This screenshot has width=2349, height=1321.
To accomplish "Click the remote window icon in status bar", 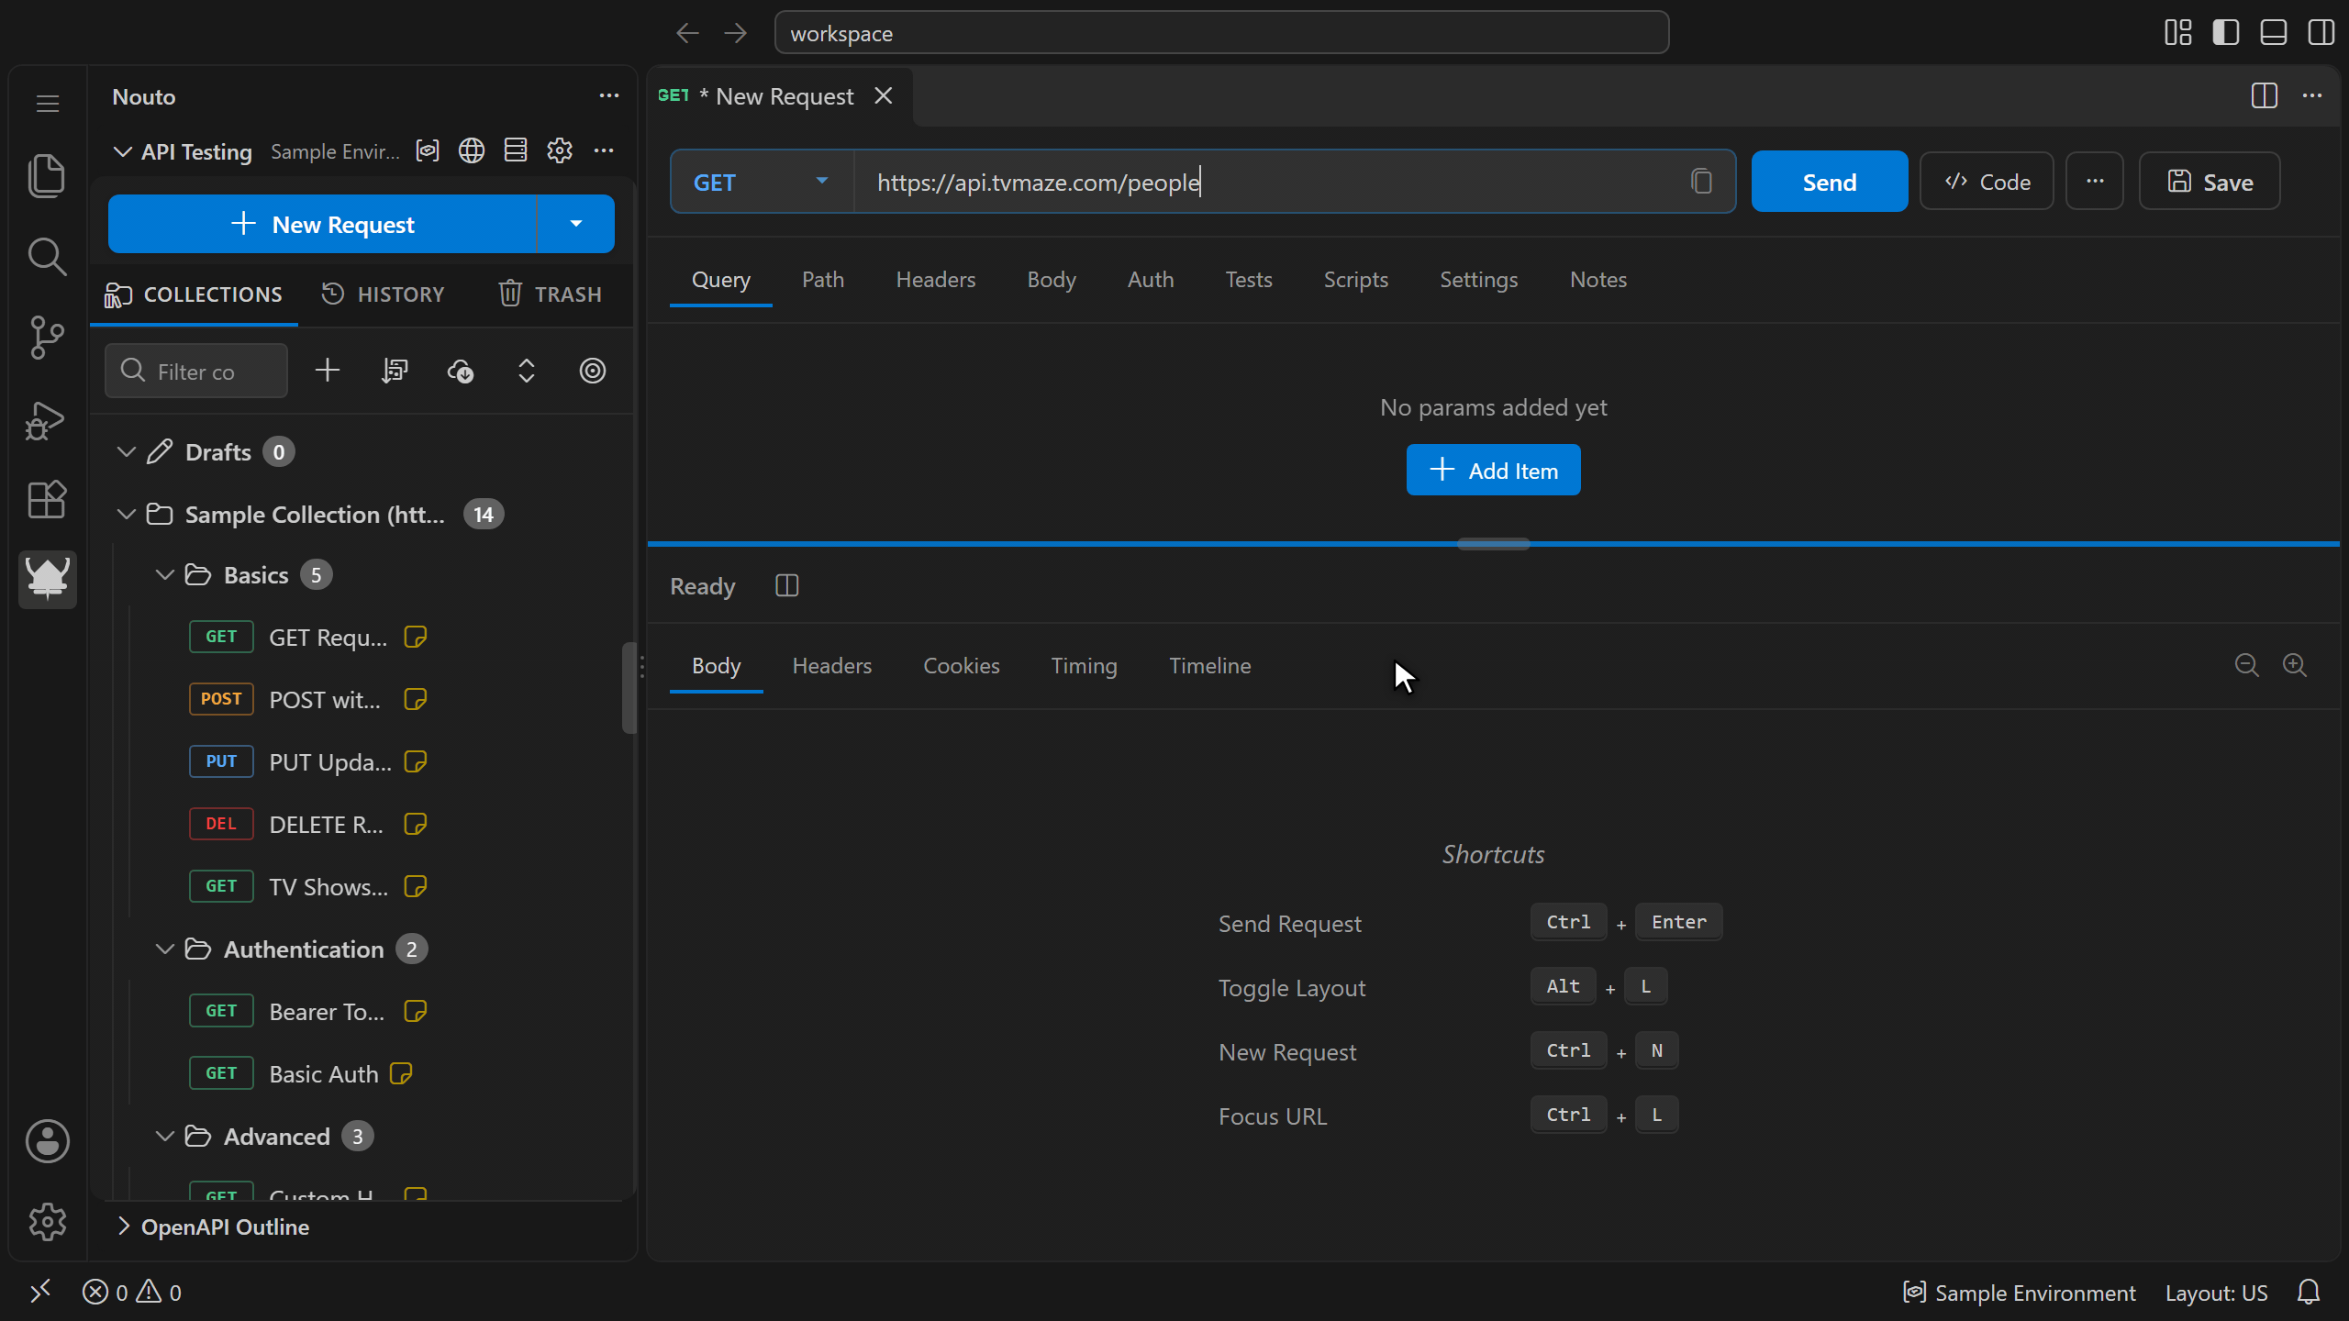I will point(40,1293).
